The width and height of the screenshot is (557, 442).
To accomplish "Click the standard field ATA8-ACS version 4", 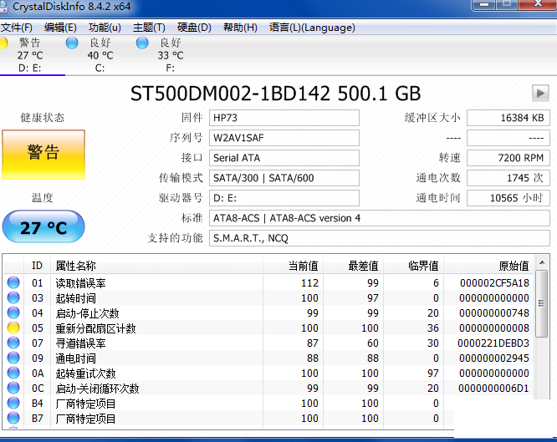I will tap(380, 218).
